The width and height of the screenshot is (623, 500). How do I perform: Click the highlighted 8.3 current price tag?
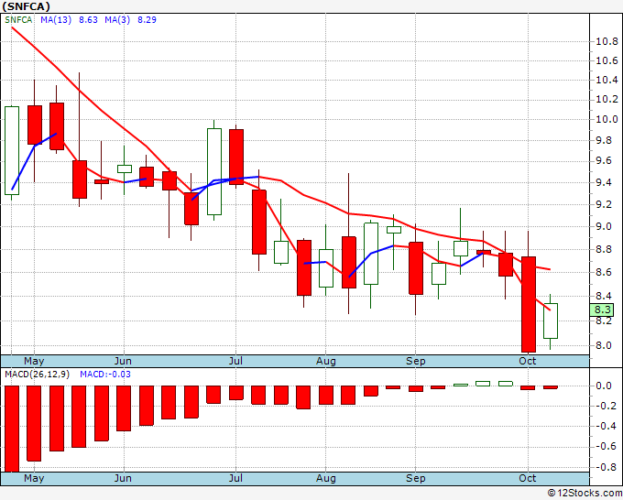pyautogui.click(x=602, y=310)
